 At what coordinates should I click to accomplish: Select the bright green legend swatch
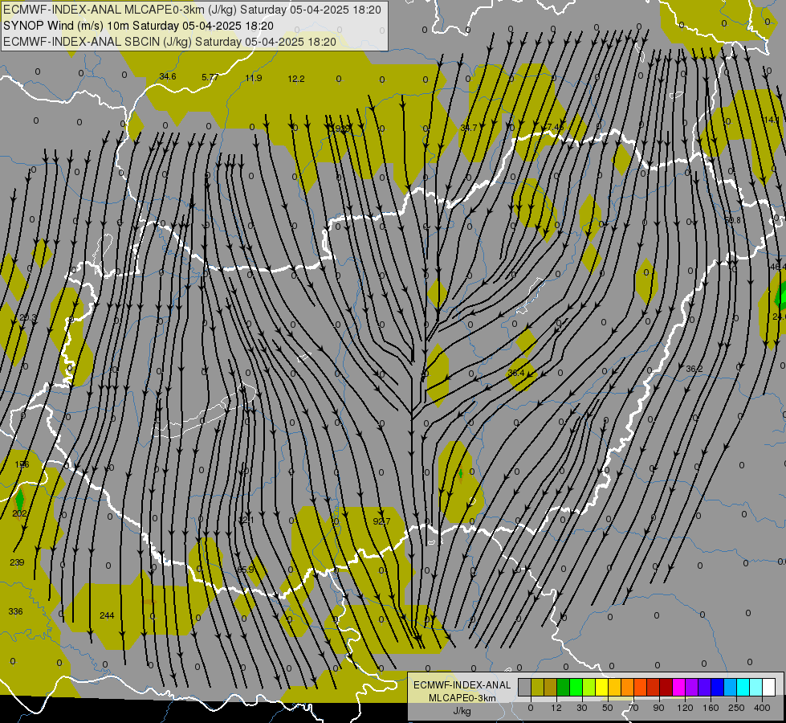[576, 687]
